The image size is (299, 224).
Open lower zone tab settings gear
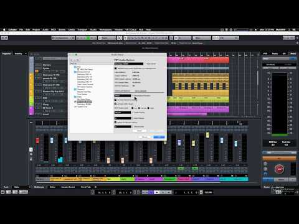click(95, 187)
